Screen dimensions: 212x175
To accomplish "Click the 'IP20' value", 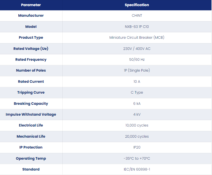I will 137,147.
